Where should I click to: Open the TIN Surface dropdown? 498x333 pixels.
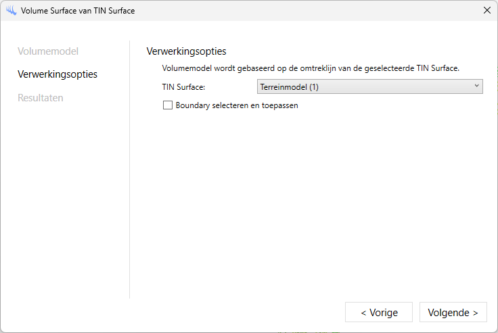click(369, 86)
